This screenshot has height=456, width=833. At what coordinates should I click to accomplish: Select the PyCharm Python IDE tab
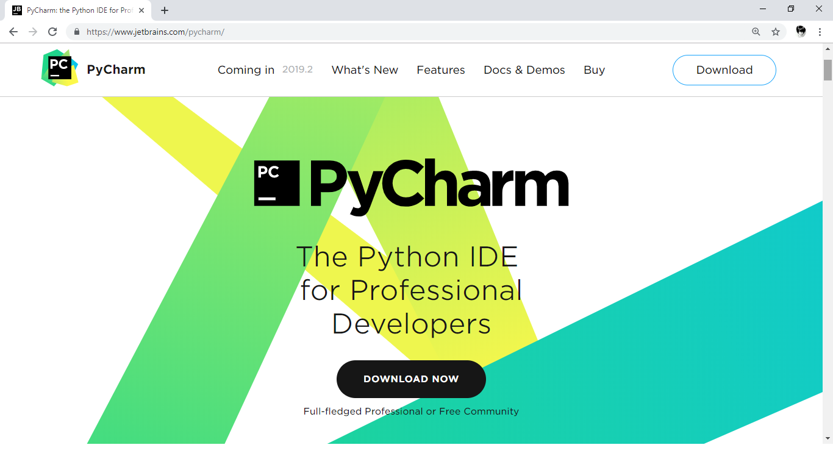pyautogui.click(x=78, y=10)
